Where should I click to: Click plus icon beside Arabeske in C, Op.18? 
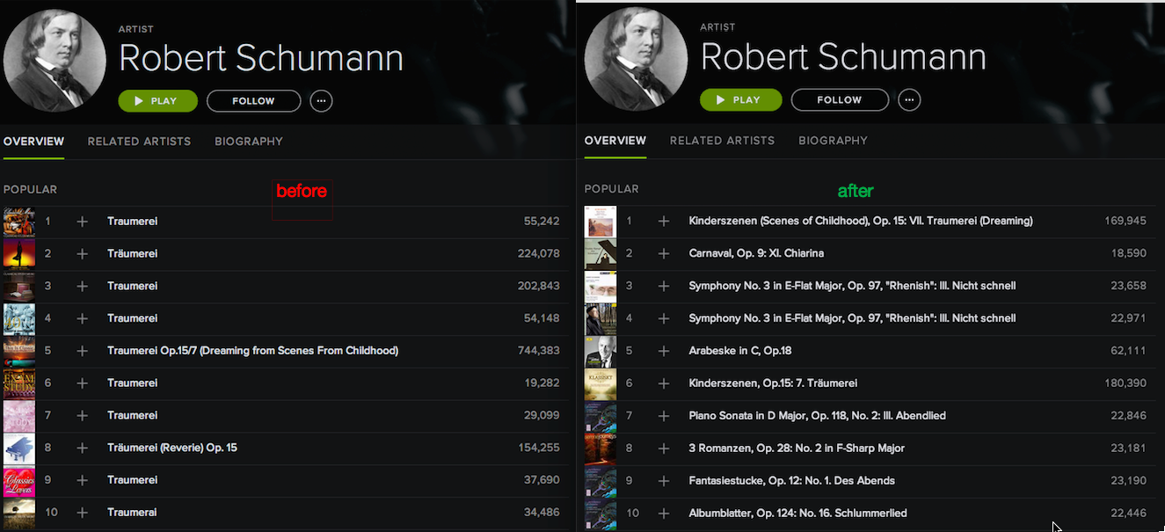664,351
